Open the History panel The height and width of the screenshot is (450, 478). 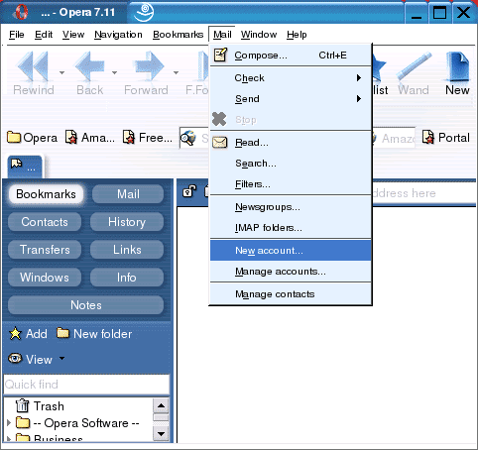[x=127, y=222]
